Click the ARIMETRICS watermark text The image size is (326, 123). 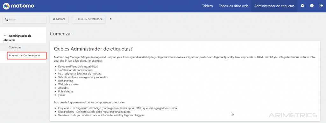[x=293, y=115]
